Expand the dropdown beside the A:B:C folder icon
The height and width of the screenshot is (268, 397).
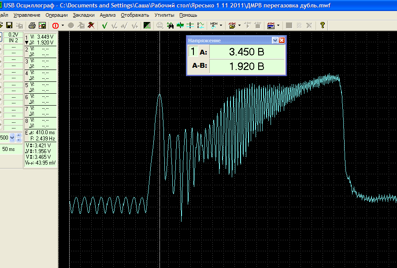(x=239, y=25)
